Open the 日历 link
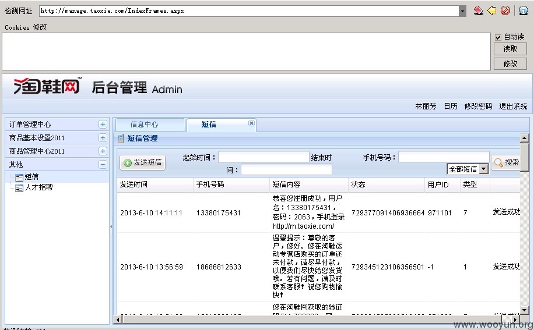 point(451,107)
